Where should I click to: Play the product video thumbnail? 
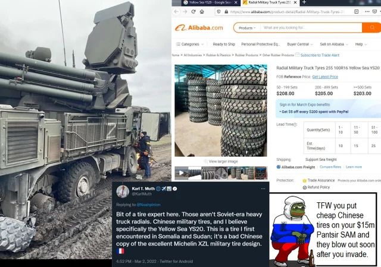[x=181, y=173]
